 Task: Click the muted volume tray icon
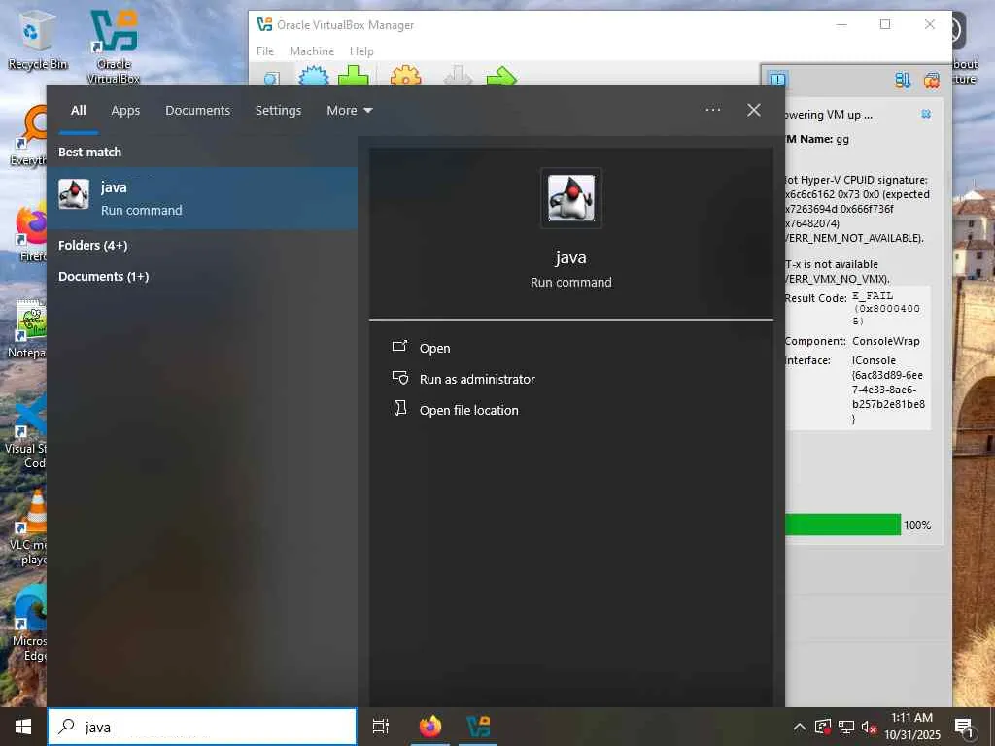[x=869, y=728]
